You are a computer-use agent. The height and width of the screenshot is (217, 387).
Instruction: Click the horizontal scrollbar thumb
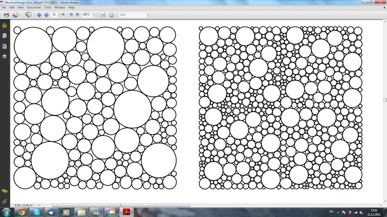121,205
